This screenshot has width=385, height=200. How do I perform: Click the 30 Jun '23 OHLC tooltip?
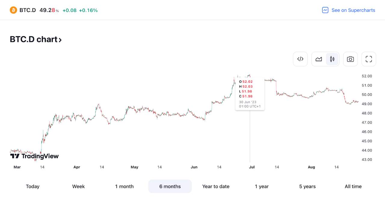pos(250,94)
